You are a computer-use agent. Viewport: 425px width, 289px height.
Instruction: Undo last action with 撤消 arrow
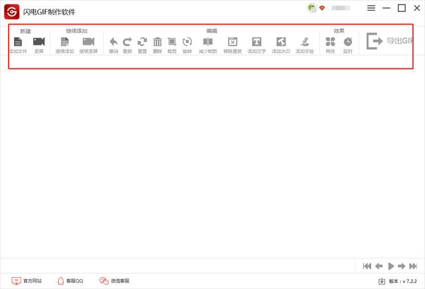click(x=114, y=42)
